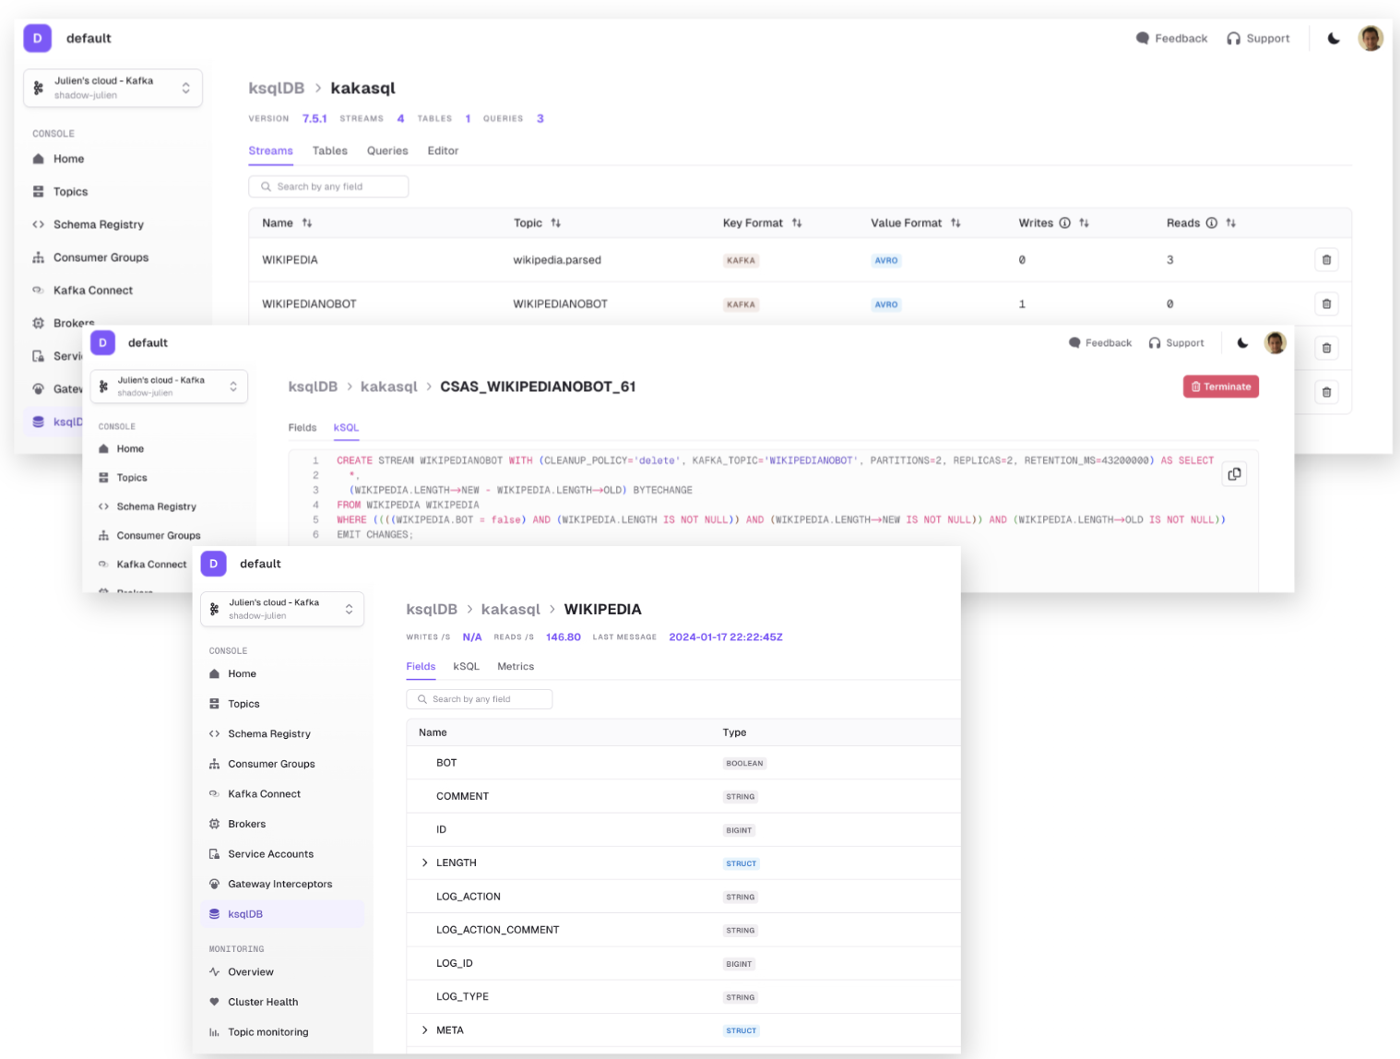
Task: Switch to kSQL tab of WIKIPEDIA stream
Action: (x=466, y=667)
